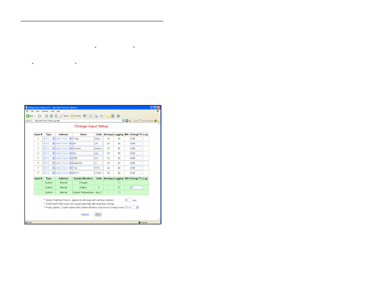Click the History icon beside Favorites
The width and height of the screenshot is (370, 286).
click(85, 116)
